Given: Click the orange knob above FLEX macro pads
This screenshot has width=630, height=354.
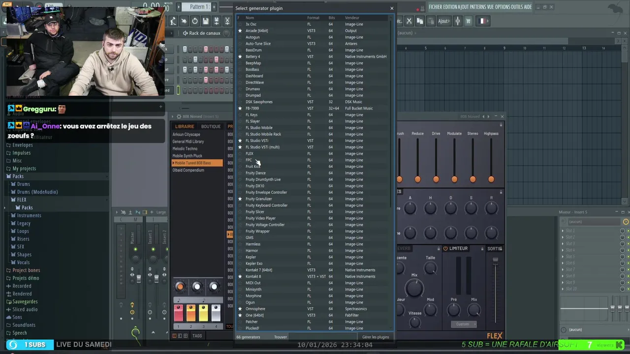Looking at the screenshot, I should pos(180,287).
